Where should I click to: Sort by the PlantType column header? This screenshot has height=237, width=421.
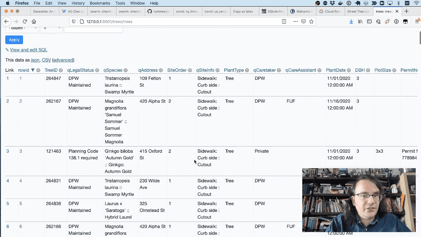[x=234, y=70]
